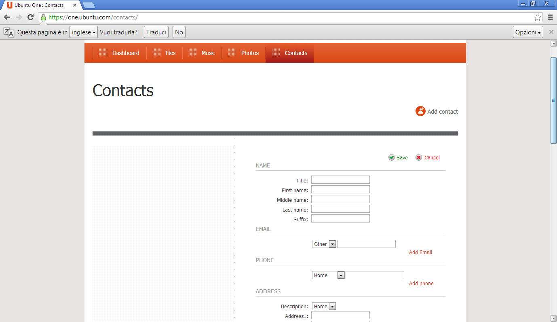Click the Traduci button

pos(156,32)
